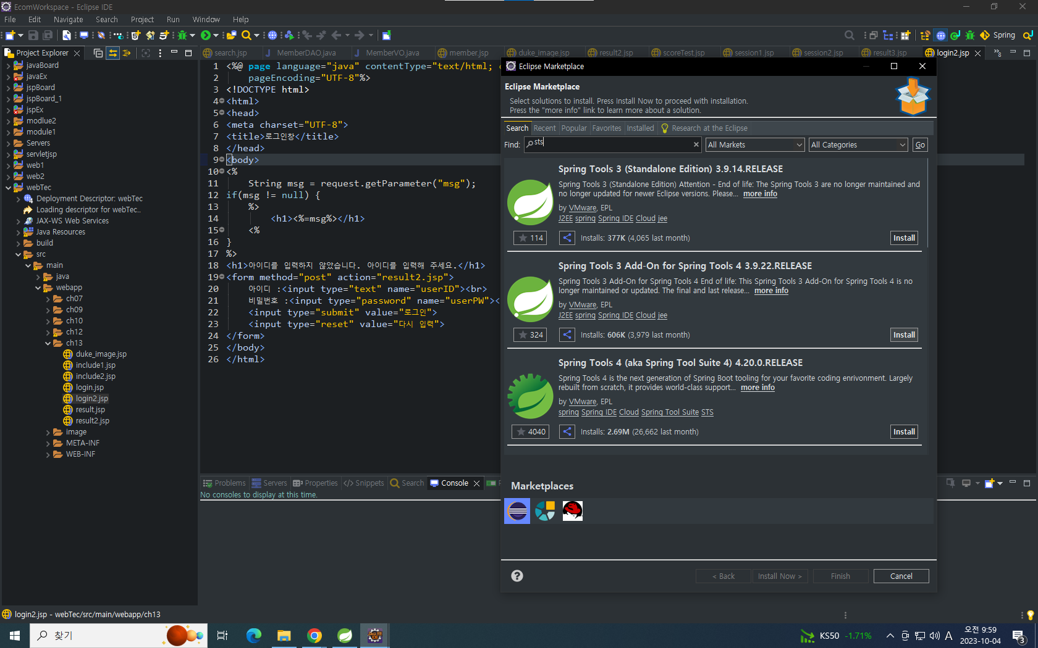Viewport: 1038px width, 648px height.
Task: Click the Spring Tool Suite tag link
Action: [x=670, y=412]
